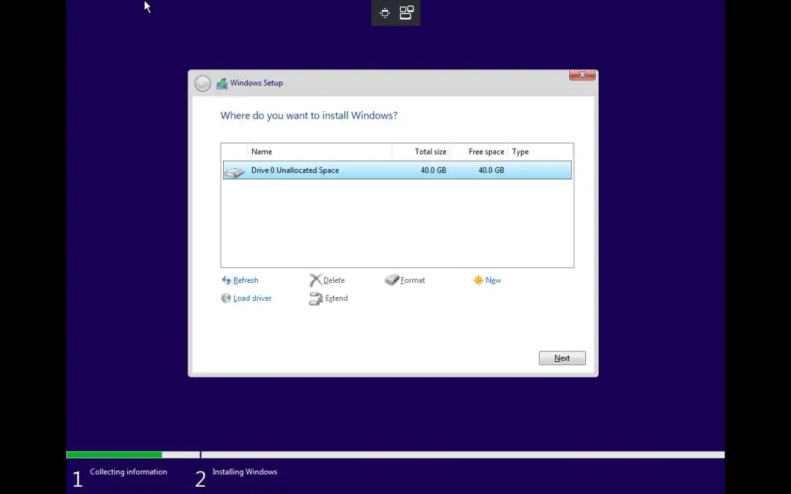791x494 pixels.
Task: Open the Load driver link
Action: [253, 298]
